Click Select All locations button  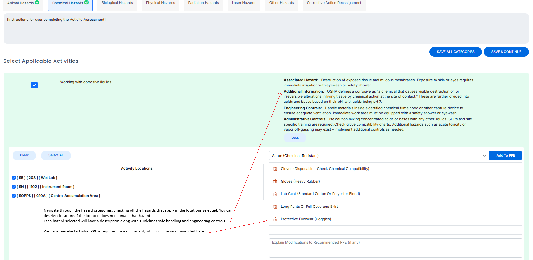tap(56, 155)
